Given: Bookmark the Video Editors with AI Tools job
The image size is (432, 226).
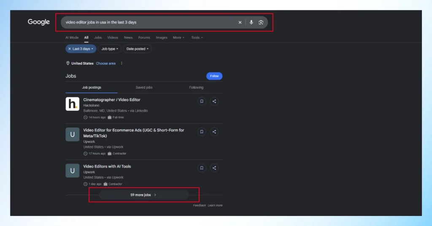Looking at the screenshot, I should click(x=201, y=168).
